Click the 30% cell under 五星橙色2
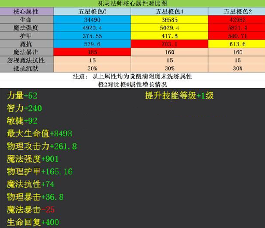This screenshot has width=265, height=228. pos(236,68)
